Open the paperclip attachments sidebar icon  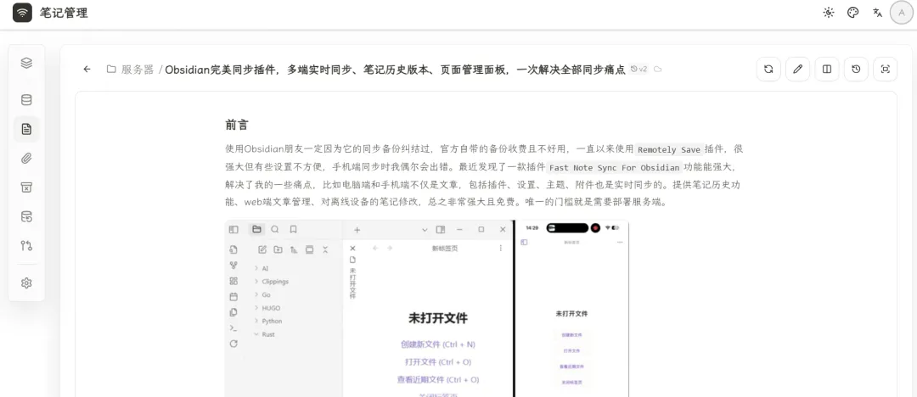26,158
